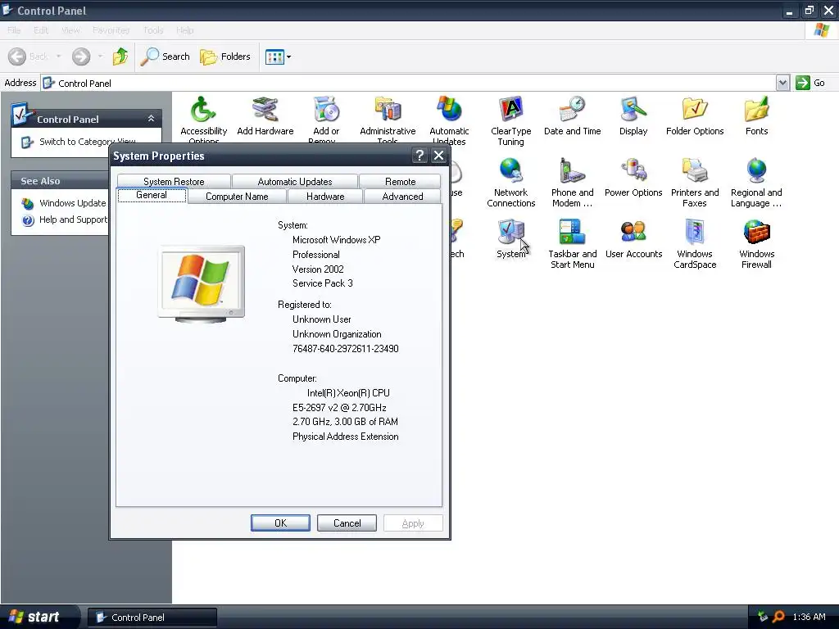Click the Search toolbar button
The width and height of the screenshot is (839, 629).
[x=166, y=57]
